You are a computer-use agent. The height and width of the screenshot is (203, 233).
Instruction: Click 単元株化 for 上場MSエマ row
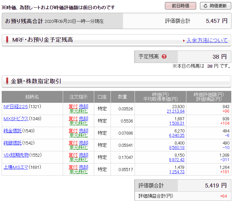[78, 172]
